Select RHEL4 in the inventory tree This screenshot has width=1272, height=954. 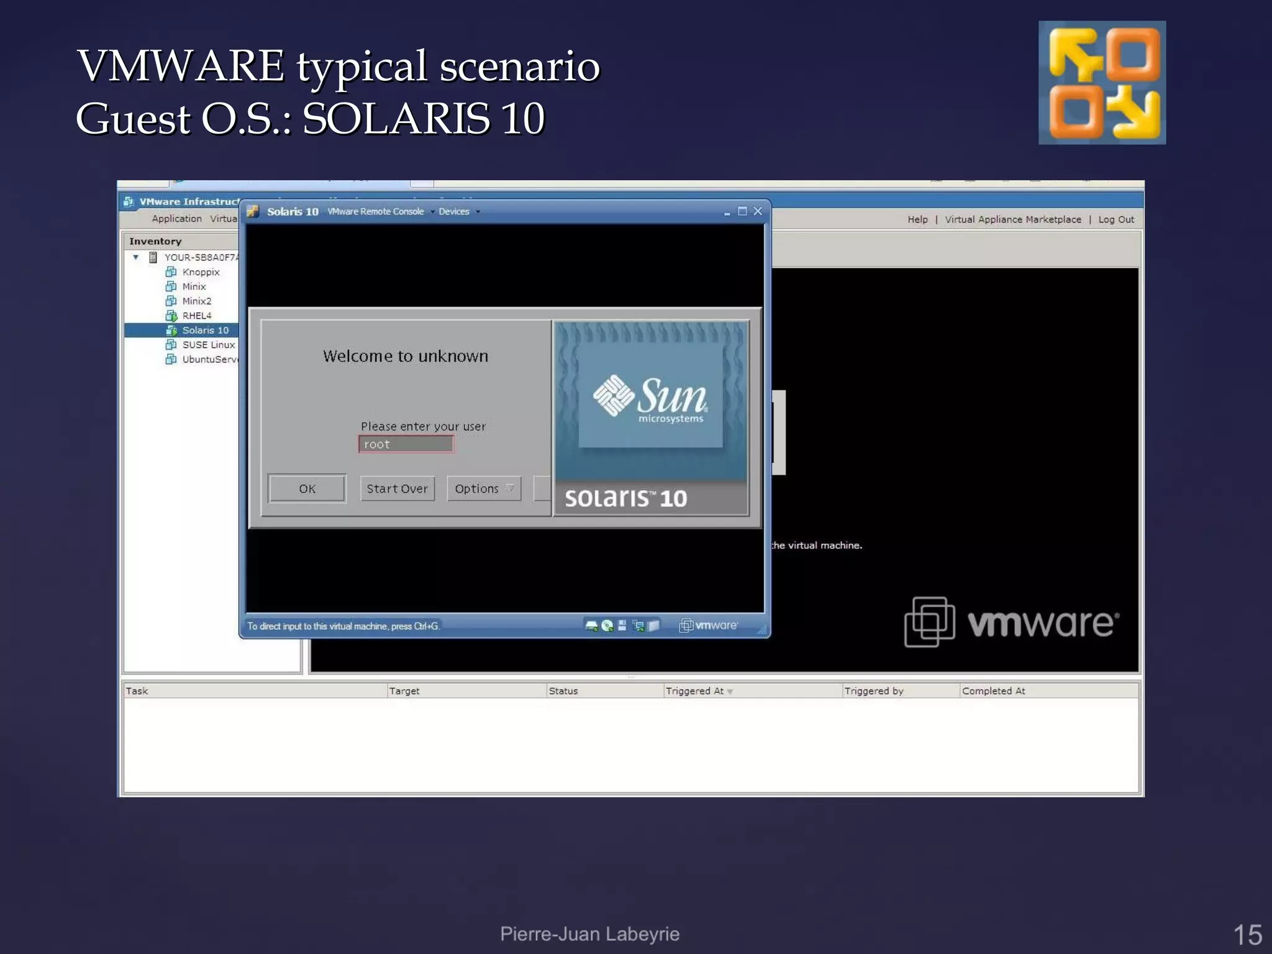(x=196, y=316)
